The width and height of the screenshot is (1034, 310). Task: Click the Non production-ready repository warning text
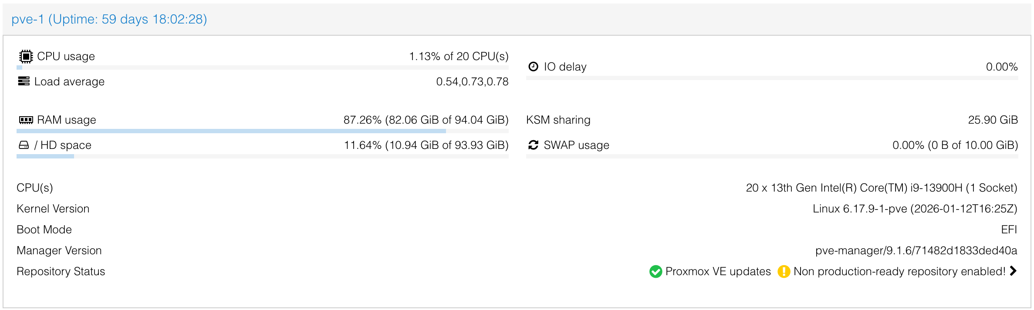coord(899,271)
